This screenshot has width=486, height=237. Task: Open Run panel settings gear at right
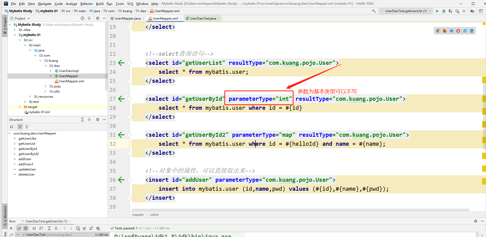tap(476, 221)
